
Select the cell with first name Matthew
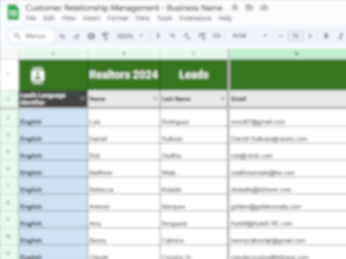[x=124, y=169]
